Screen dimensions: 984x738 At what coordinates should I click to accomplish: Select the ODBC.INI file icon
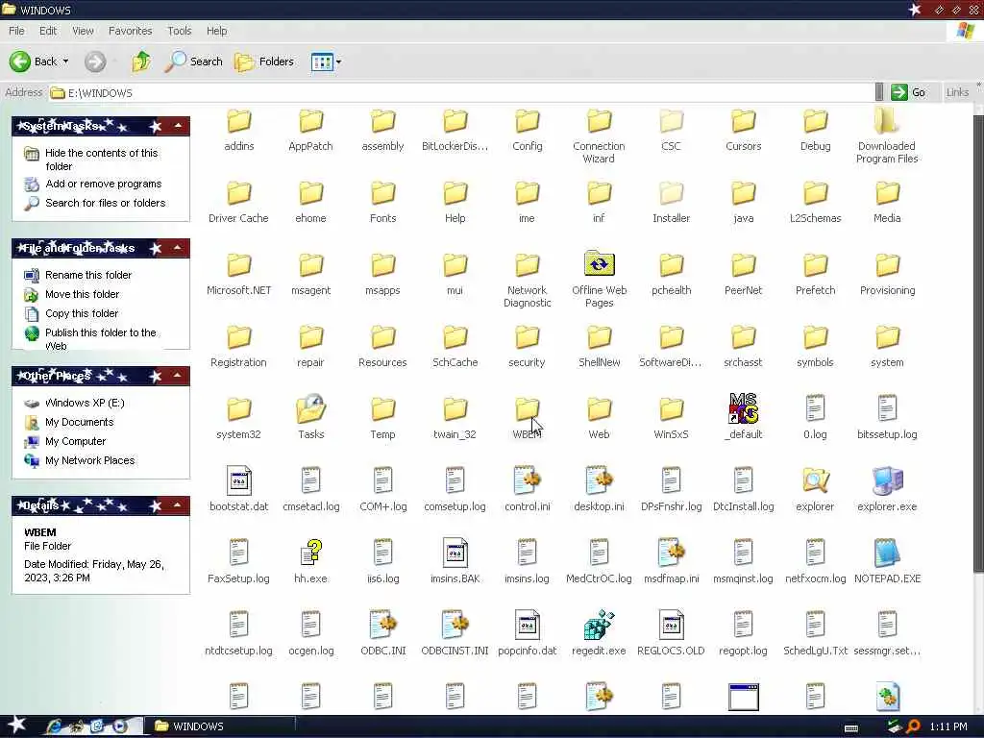point(382,625)
